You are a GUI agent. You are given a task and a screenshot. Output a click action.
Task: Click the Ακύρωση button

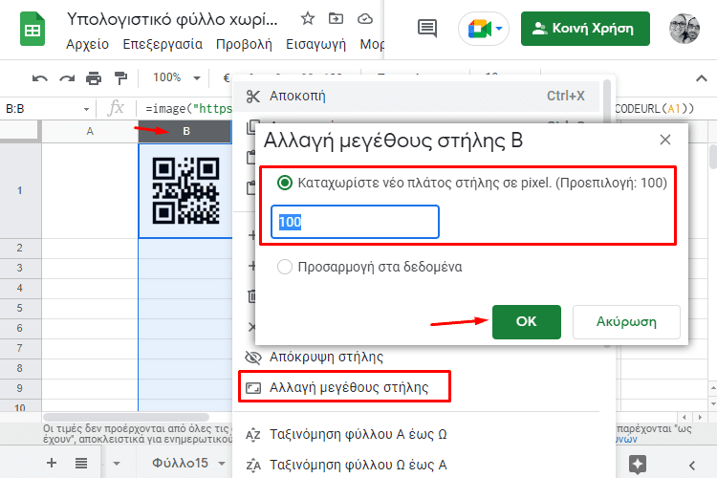(x=626, y=322)
